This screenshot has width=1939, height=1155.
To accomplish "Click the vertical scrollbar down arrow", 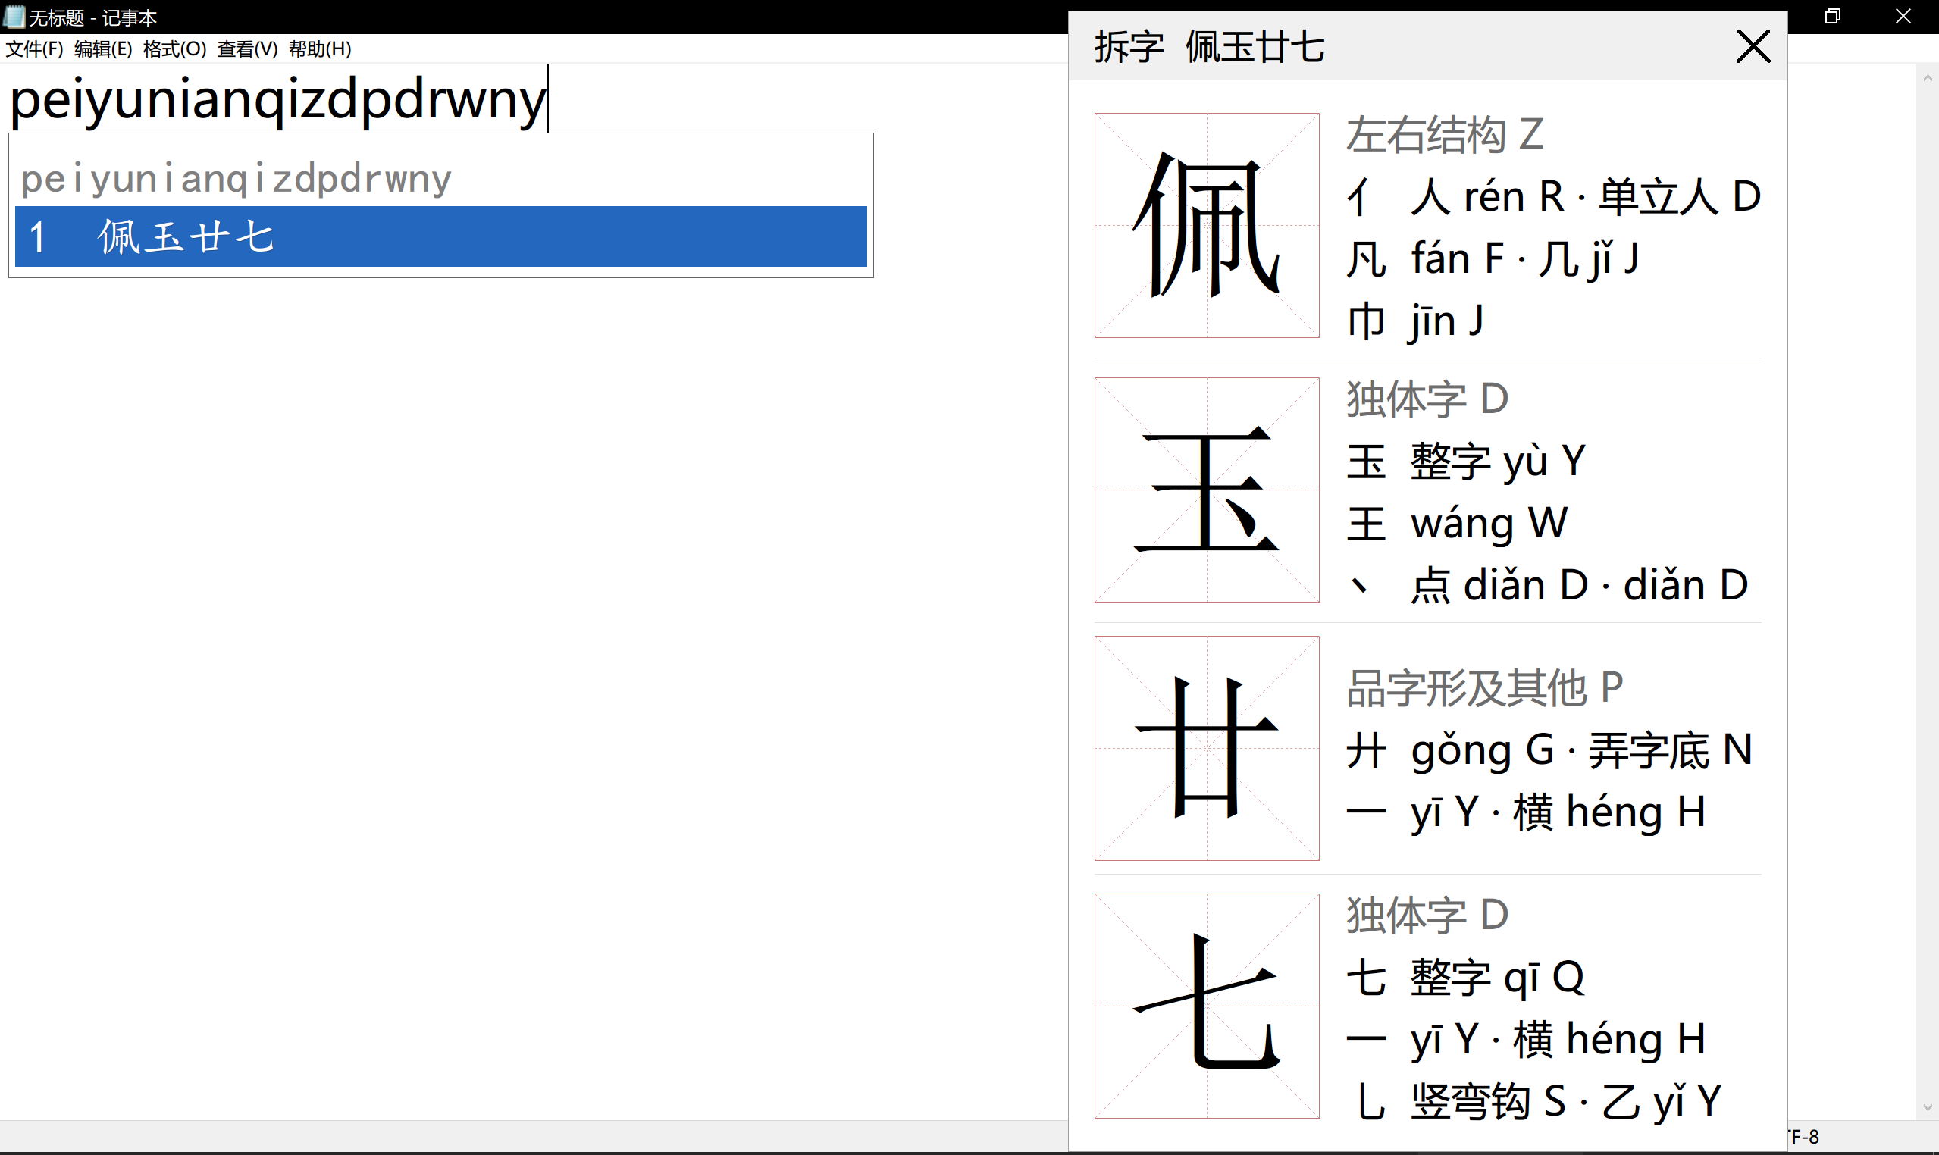I will 1928,1106.
